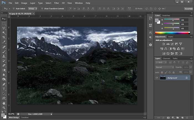The height and width of the screenshot is (120, 194).
Task: Open the Group auto-select dropdown
Action: pos(32,9)
